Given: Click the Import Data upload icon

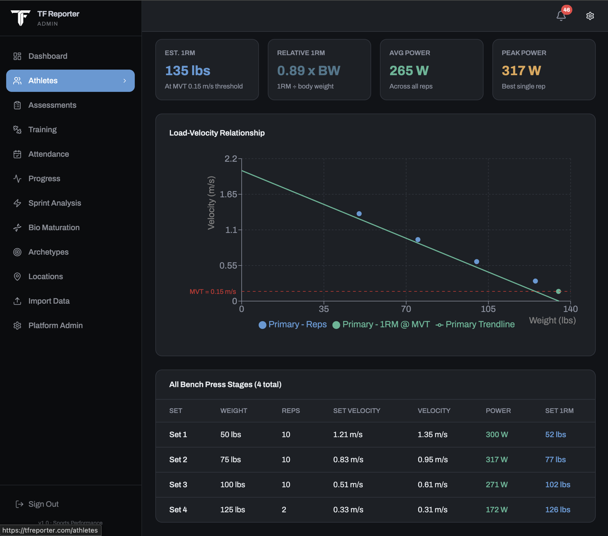Looking at the screenshot, I should (17, 301).
